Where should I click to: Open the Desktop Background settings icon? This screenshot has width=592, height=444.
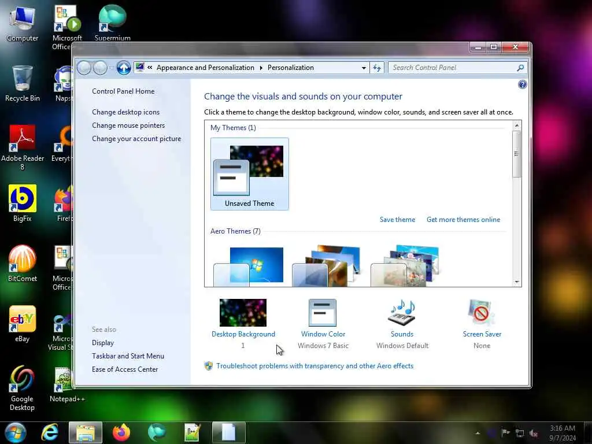[x=243, y=313]
